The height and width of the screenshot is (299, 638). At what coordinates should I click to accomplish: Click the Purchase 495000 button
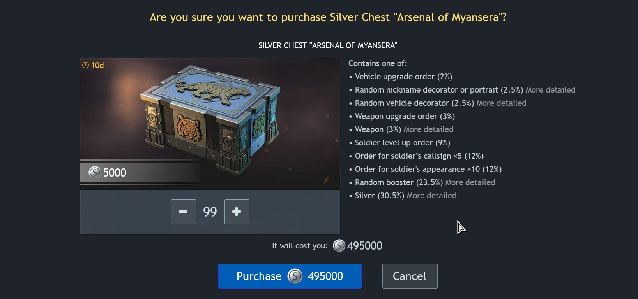(290, 276)
